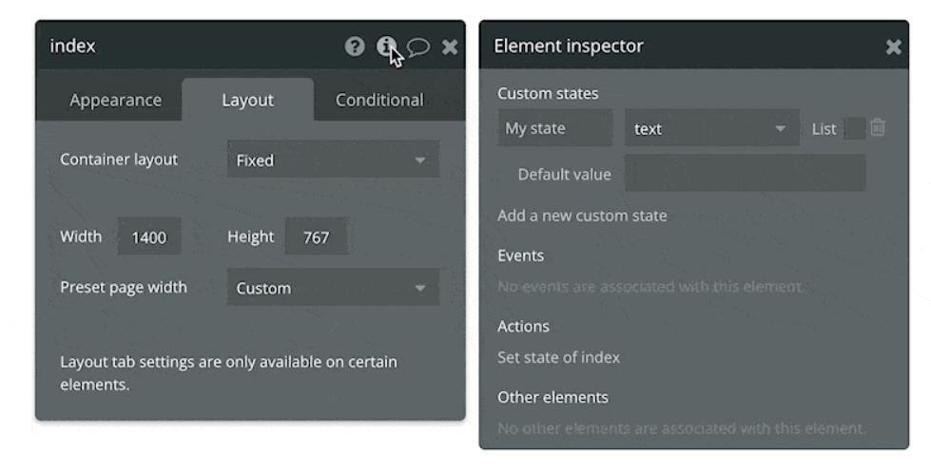
Task: Open the Set state of index action
Action: [x=558, y=357]
